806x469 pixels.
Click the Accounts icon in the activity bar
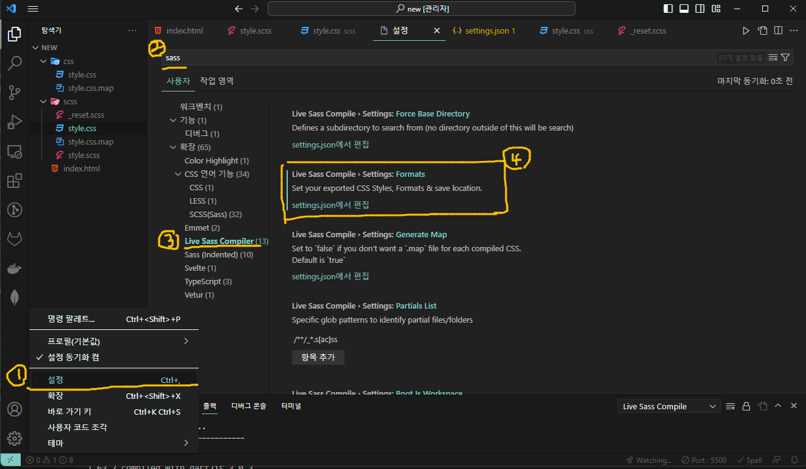click(15, 409)
